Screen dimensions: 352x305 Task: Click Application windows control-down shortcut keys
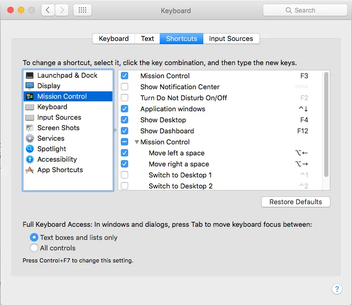click(303, 109)
